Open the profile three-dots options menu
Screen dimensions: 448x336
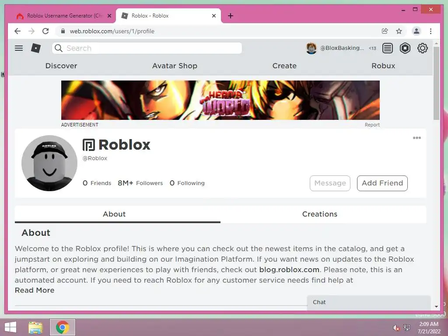pyautogui.click(x=417, y=138)
